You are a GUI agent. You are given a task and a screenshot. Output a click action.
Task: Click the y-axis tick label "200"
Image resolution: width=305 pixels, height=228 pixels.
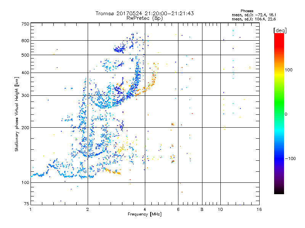pos(26,128)
